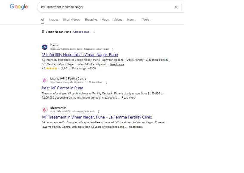244x173 pixels.
Task: Click inside the search input field
Action: [x=106, y=7]
